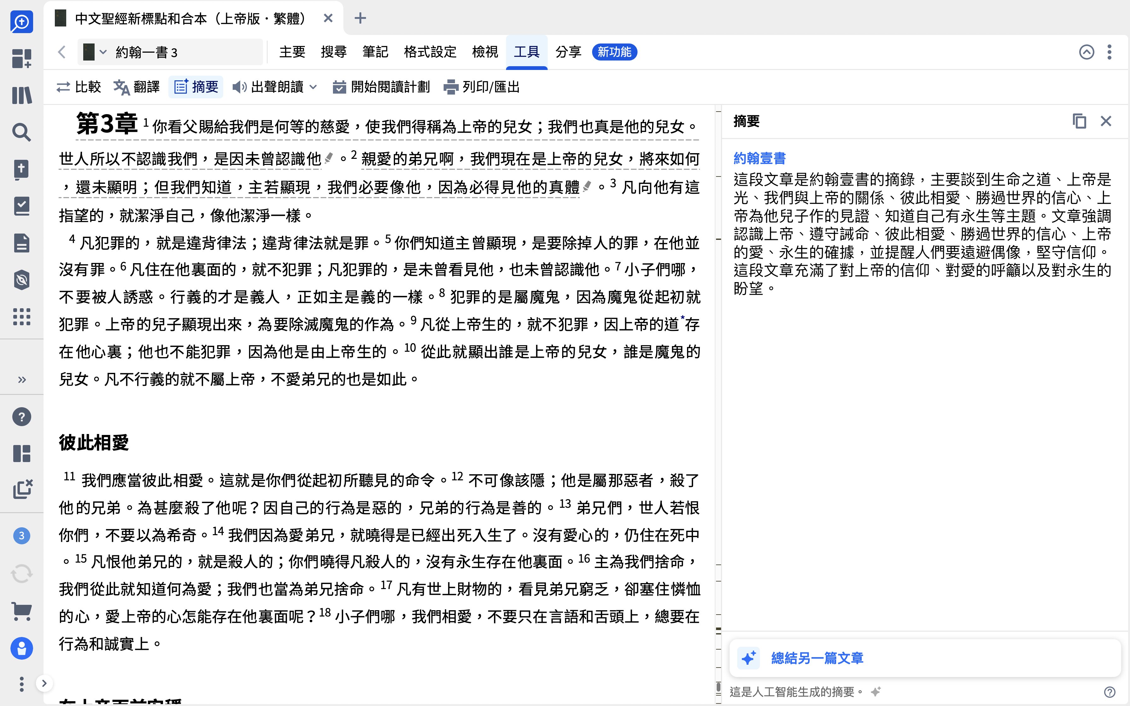The image size is (1130, 706).
Task: Start 出聲朗讀 read aloud
Action: point(268,87)
